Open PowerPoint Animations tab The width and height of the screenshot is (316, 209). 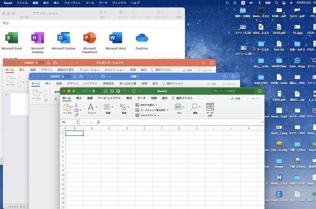tap(89, 70)
